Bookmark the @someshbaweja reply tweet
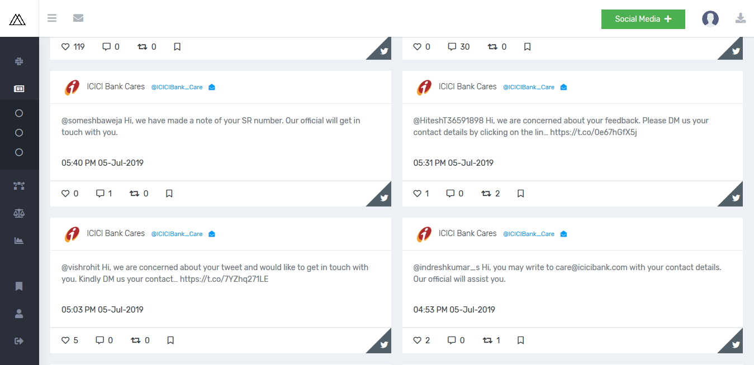Screen dimensions: 754x365 click(169, 194)
